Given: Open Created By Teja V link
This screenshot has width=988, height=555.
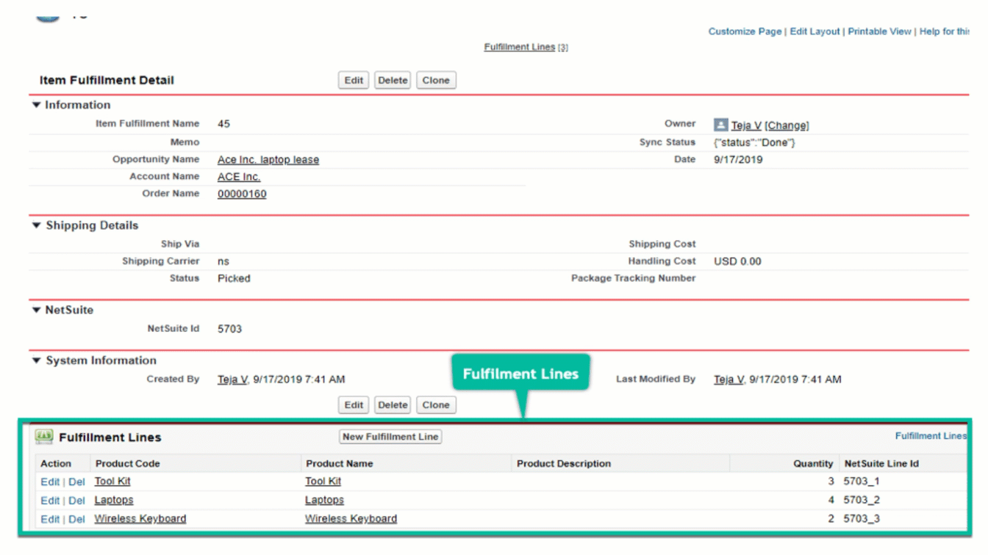Looking at the screenshot, I should [232, 380].
